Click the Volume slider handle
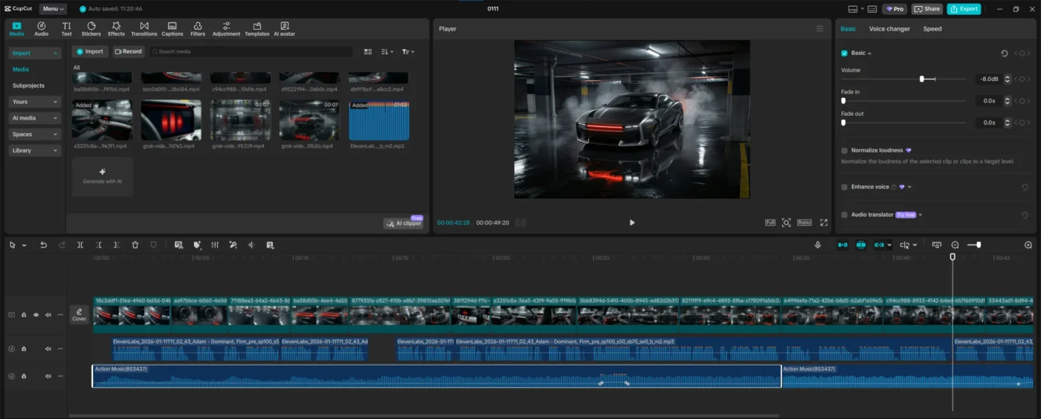 (922, 79)
